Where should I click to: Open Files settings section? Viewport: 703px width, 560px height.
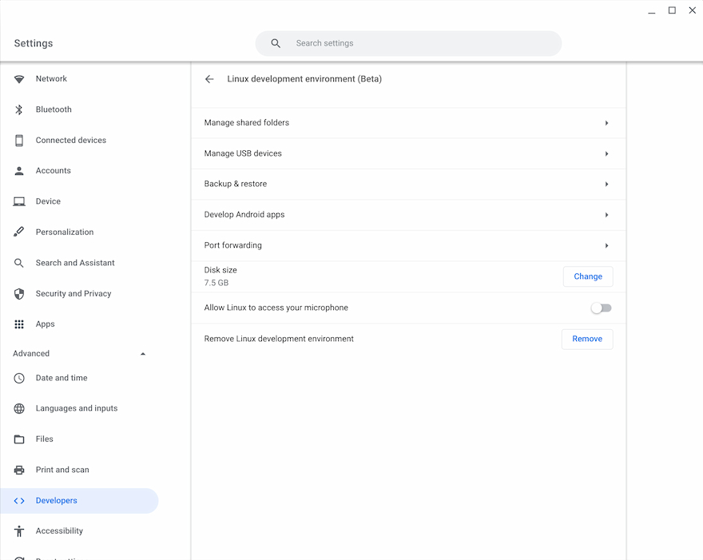point(79,439)
